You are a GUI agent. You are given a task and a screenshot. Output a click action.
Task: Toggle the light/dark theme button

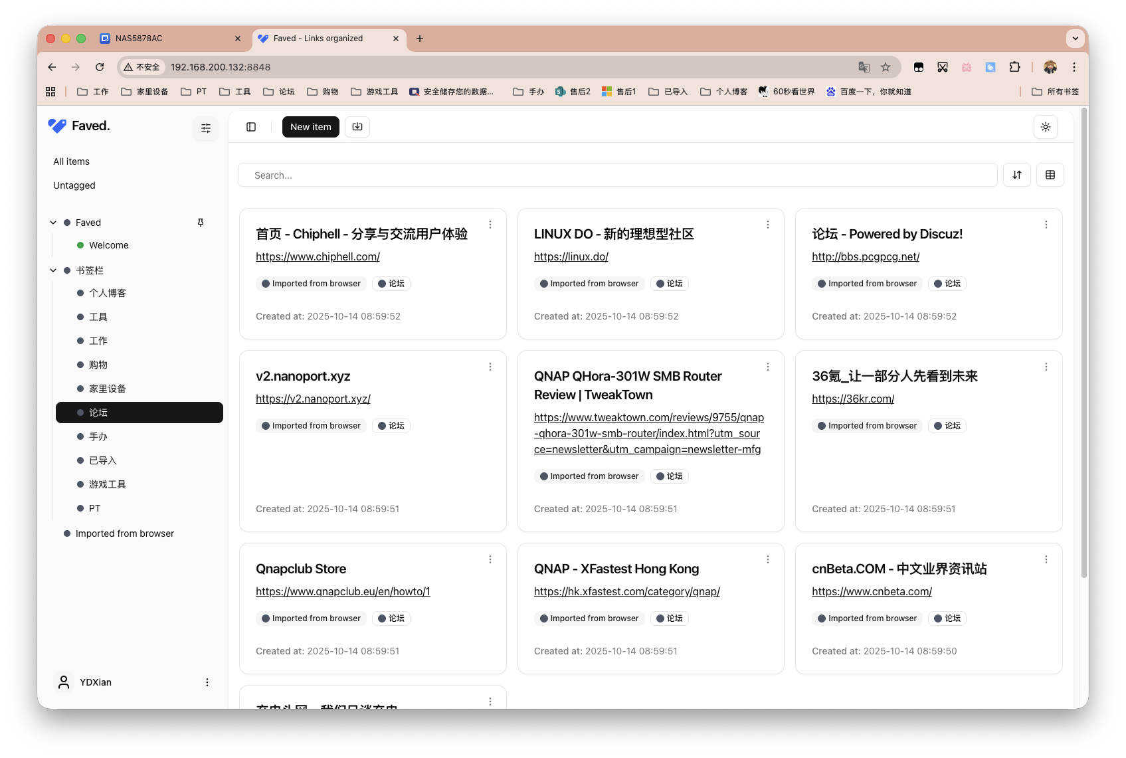point(1045,127)
